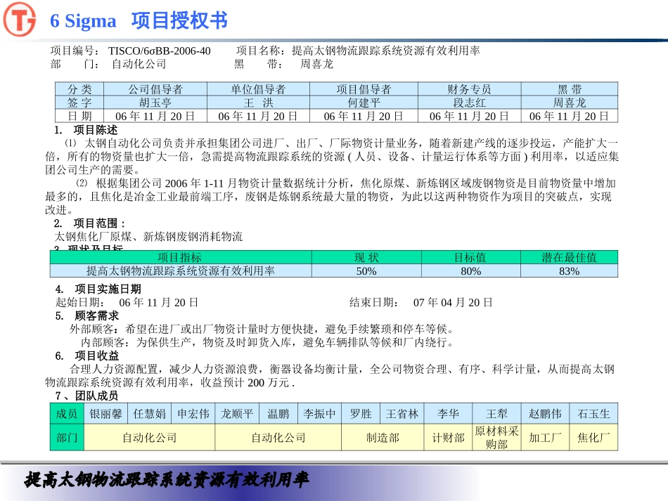The image size is (668, 501).
Task: Click the heading '2. 项目范围'
Action: pyautogui.click(x=90, y=223)
